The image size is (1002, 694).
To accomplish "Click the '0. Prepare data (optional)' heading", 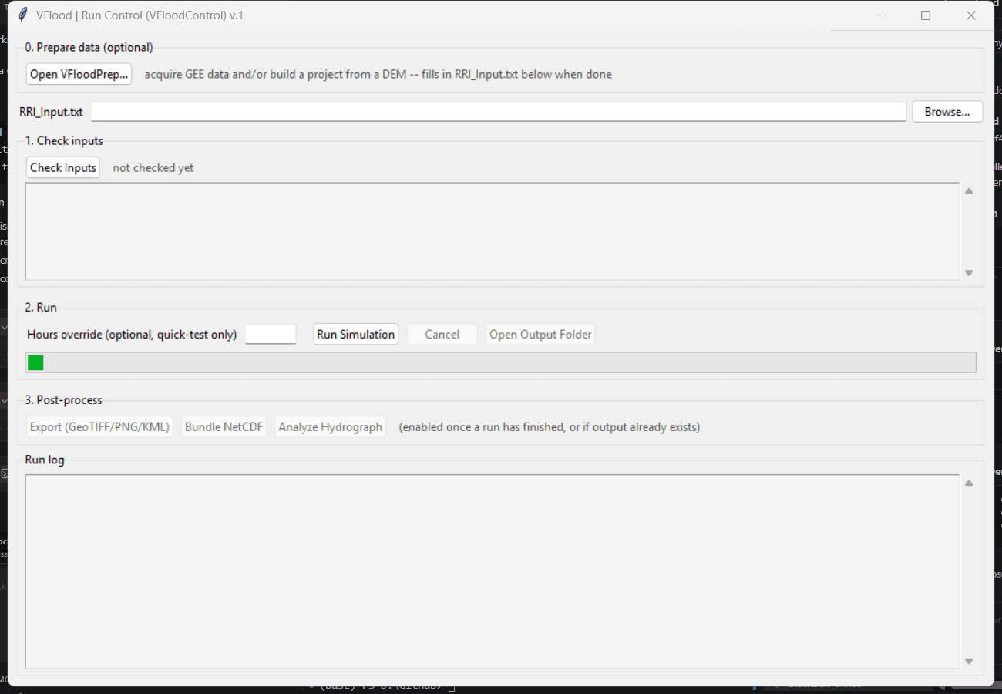I will (89, 48).
